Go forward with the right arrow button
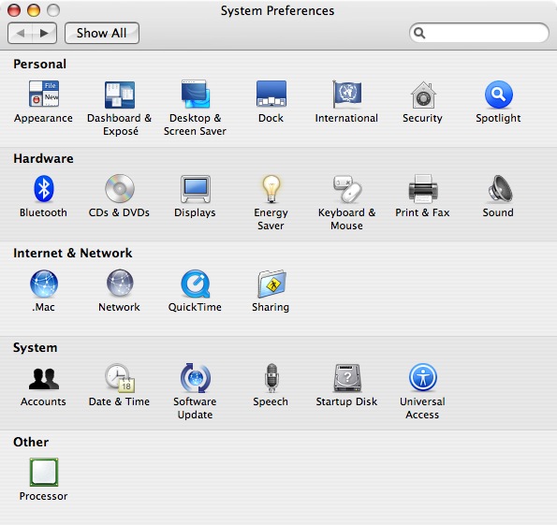The width and height of the screenshot is (557, 525). point(44,33)
